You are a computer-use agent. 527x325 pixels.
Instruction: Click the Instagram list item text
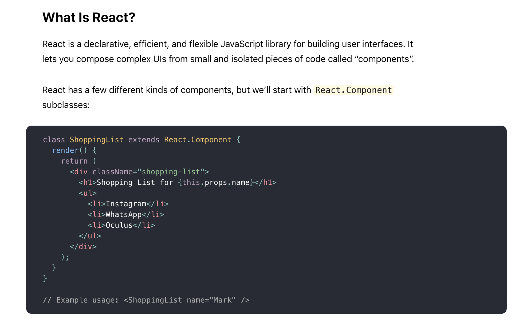pyautogui.click(x=126, y=204)
